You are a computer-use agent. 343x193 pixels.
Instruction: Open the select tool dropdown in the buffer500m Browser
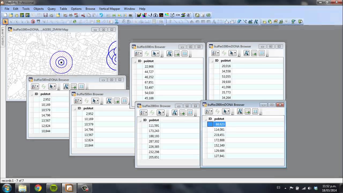click(x=95, y=101)
